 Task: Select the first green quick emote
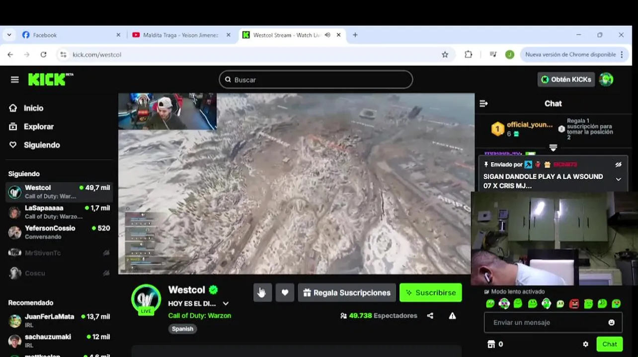pyautogui.click(x=490, y=303)
